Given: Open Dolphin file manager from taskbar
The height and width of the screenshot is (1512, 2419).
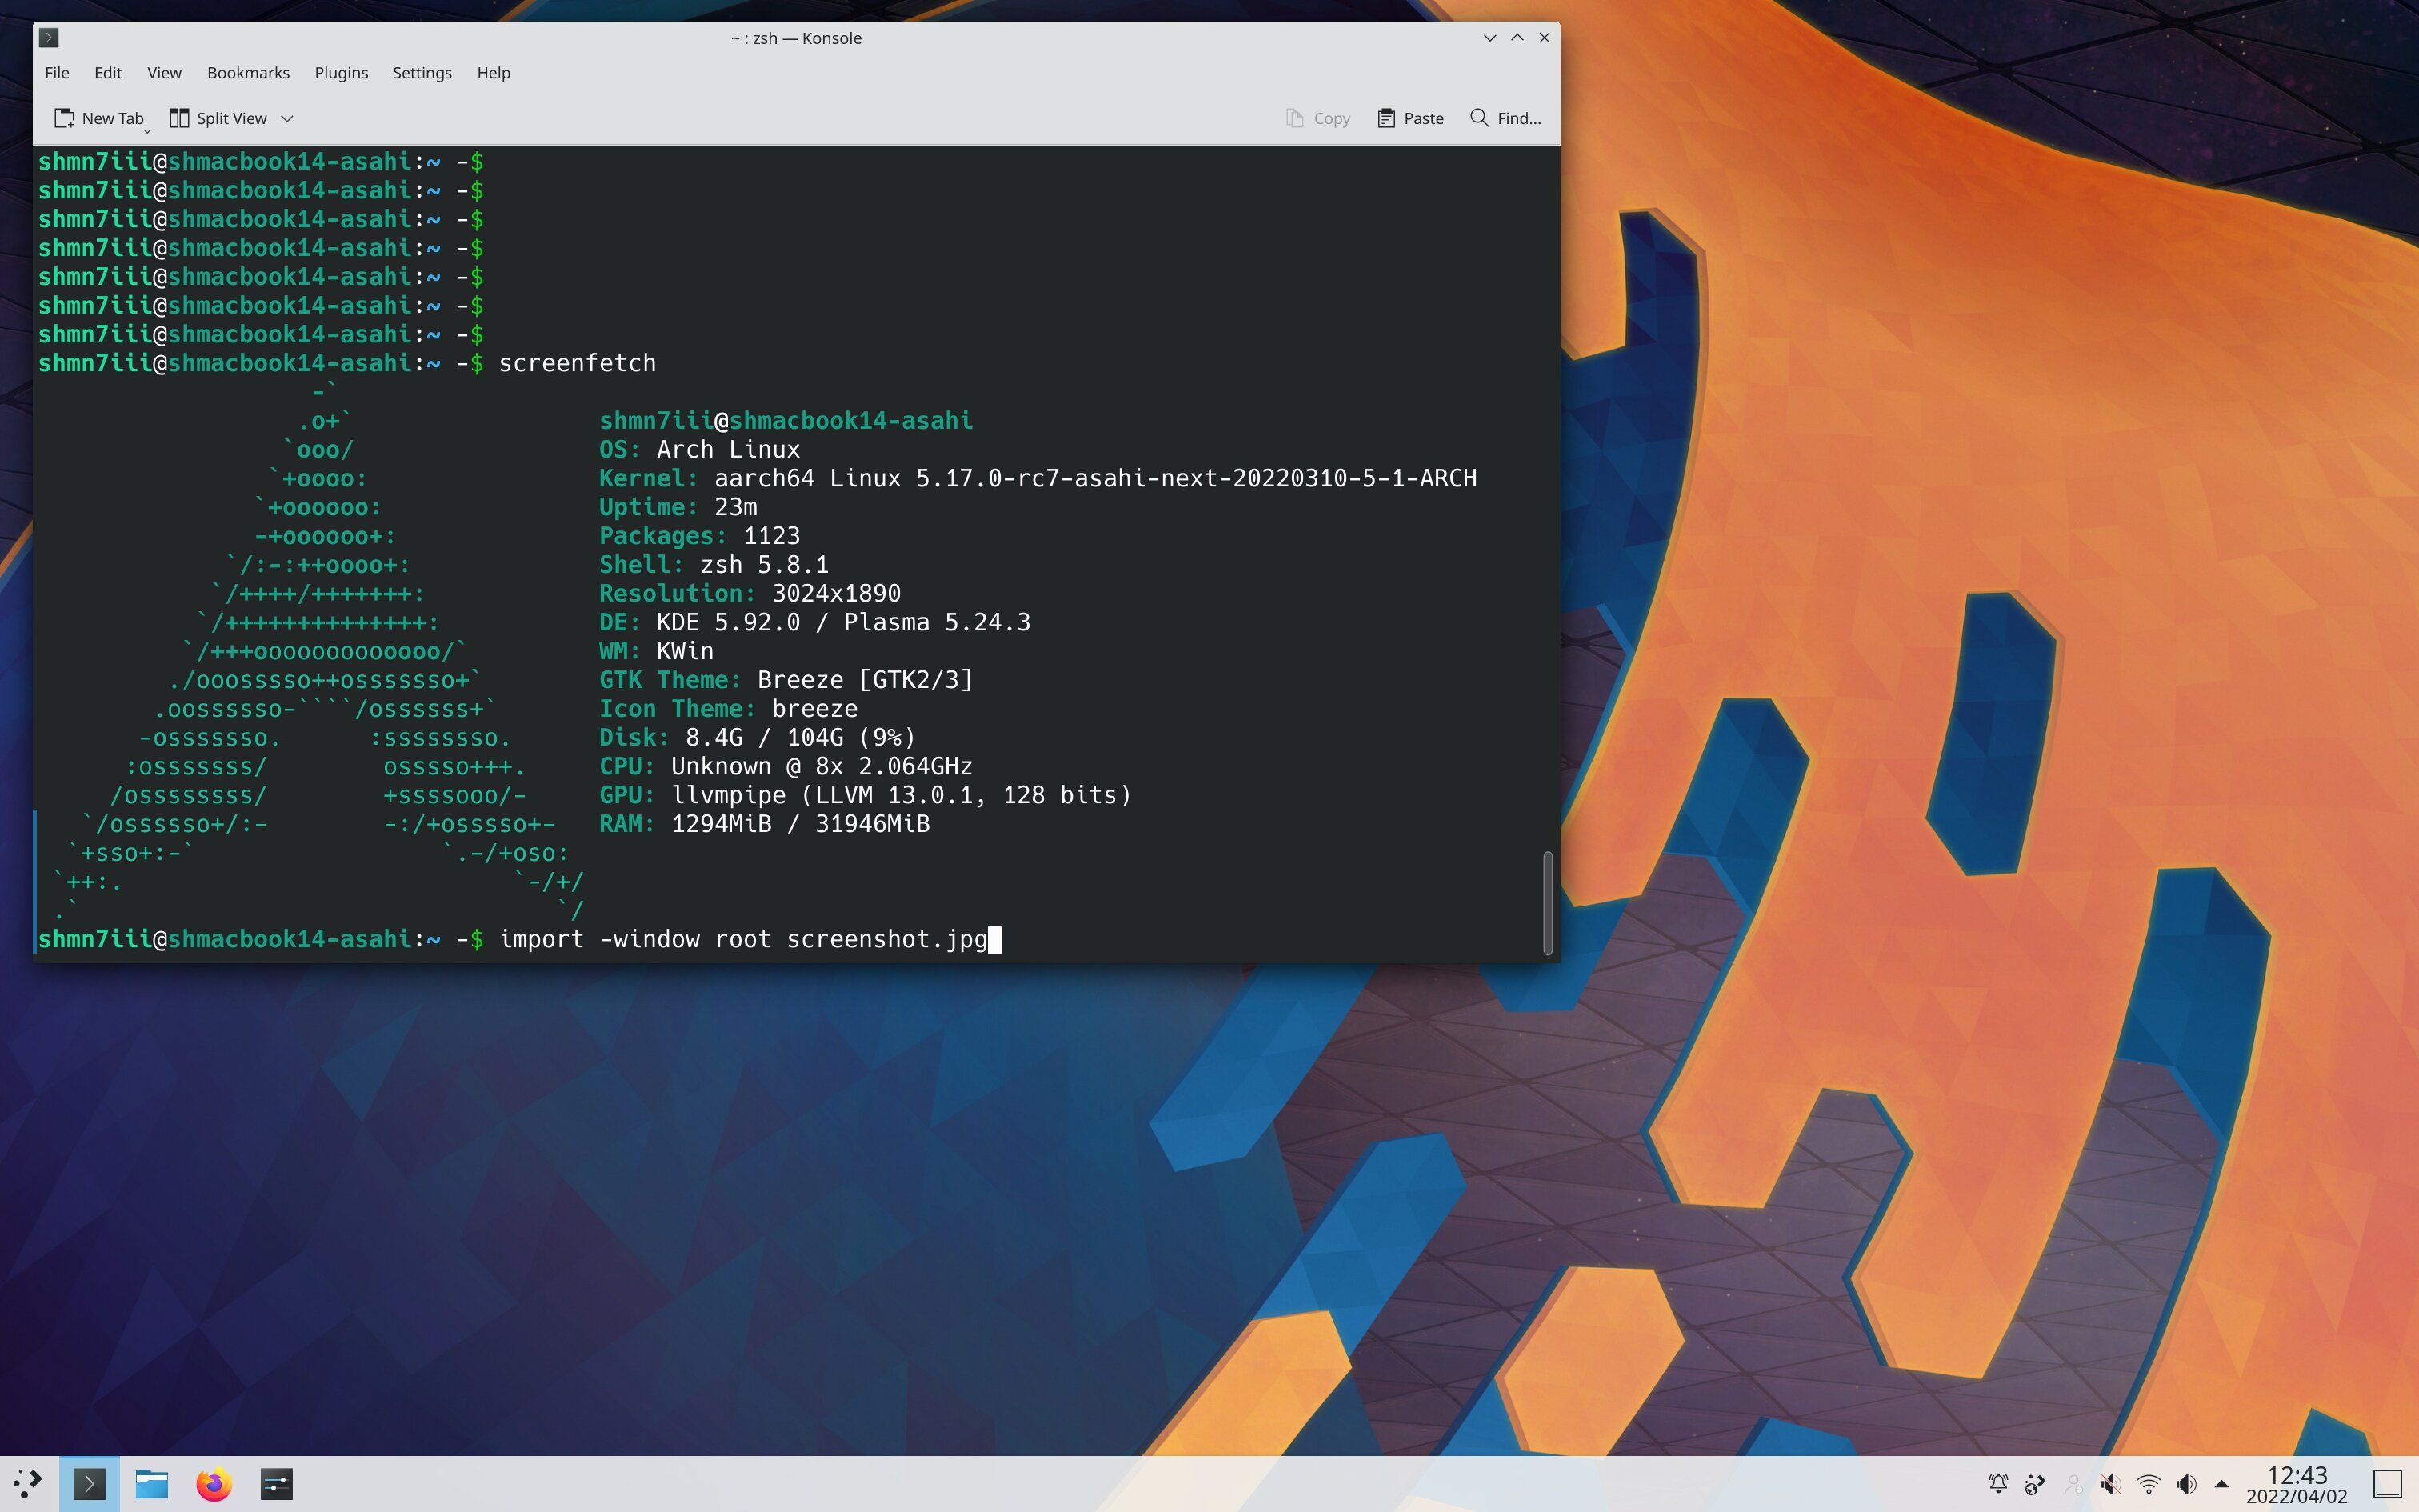Looking at the screenshot, I should click(x=152, y=1483).
